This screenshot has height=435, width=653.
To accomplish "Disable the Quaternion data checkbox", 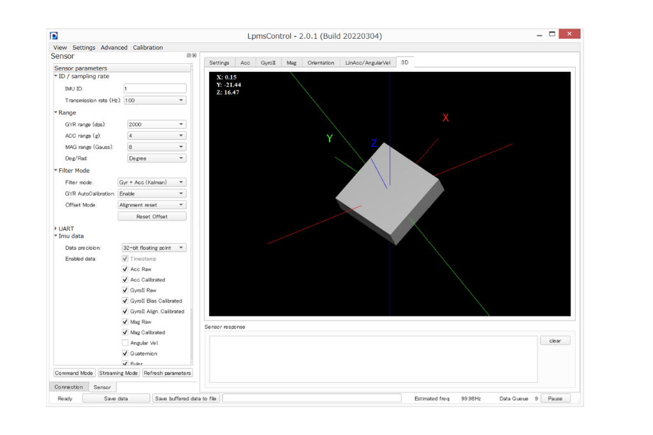I will click(125, 353).
